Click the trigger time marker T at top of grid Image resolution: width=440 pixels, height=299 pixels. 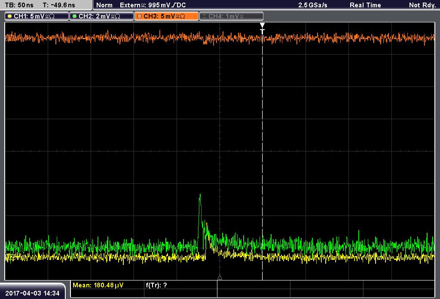pos(262,29)
